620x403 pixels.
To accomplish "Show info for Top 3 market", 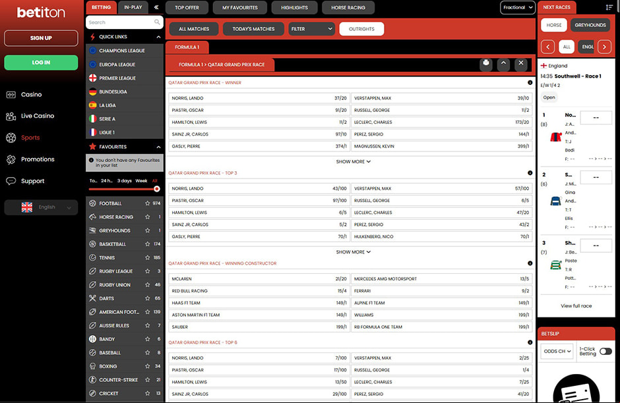I will [x=530, y=173].
